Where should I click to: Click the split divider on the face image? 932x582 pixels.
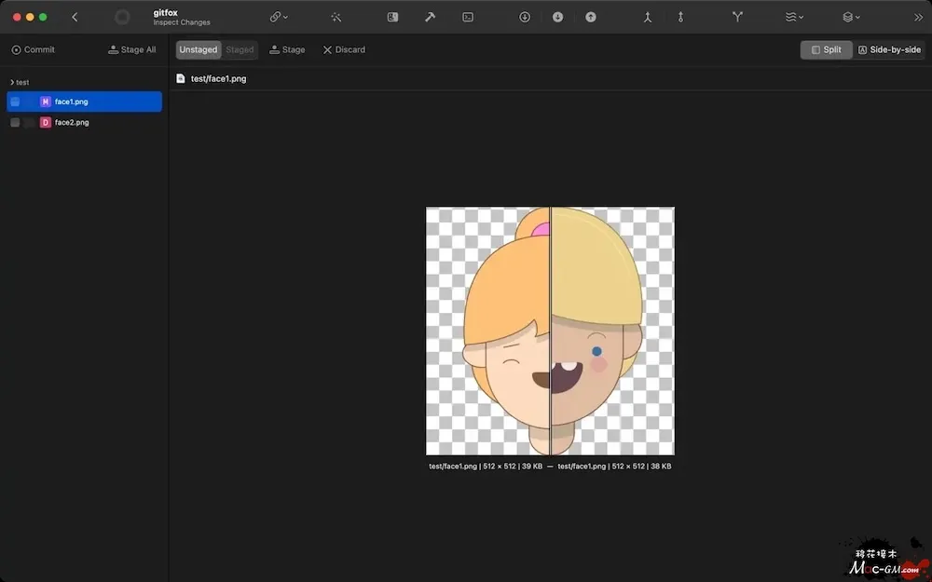551,331
